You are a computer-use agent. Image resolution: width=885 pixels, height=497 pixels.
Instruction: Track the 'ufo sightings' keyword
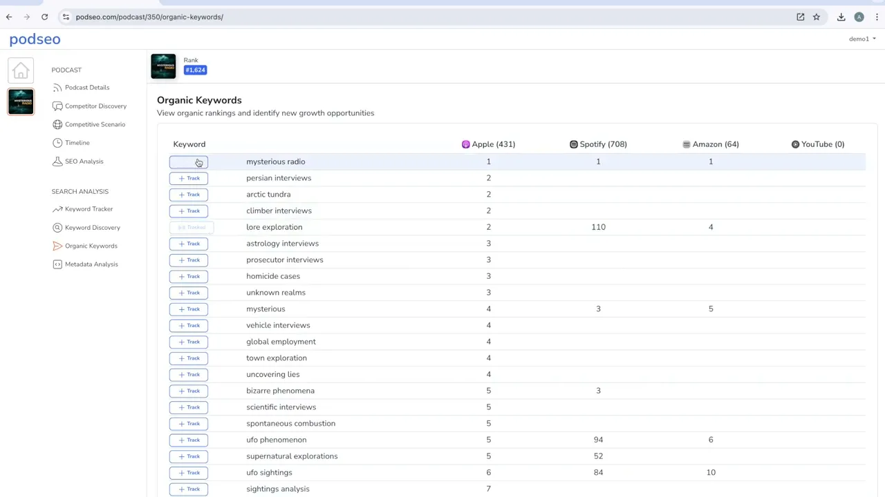[x=189, y=473]
